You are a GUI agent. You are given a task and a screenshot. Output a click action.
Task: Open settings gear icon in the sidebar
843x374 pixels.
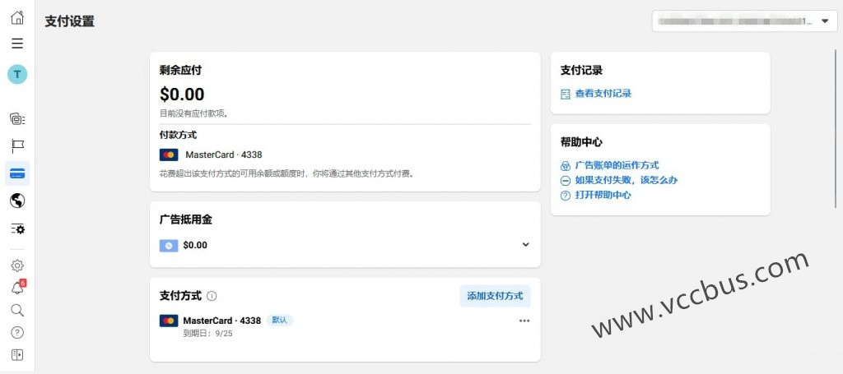click(x=17, y=265)
